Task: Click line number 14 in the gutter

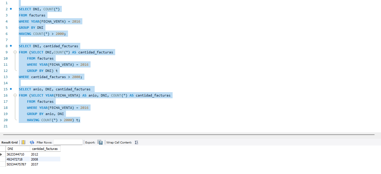Action: pyautogui.click(x=6, y=83)
